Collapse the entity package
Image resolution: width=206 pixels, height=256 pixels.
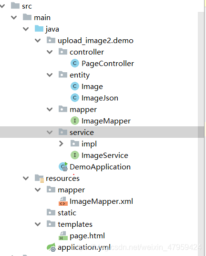pyautogui.click(x=50, y=75)
